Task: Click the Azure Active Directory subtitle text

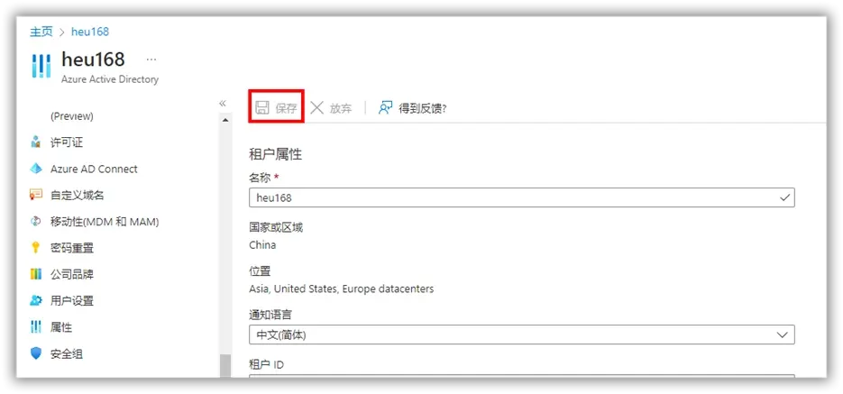Action: [x=110, y=79]
